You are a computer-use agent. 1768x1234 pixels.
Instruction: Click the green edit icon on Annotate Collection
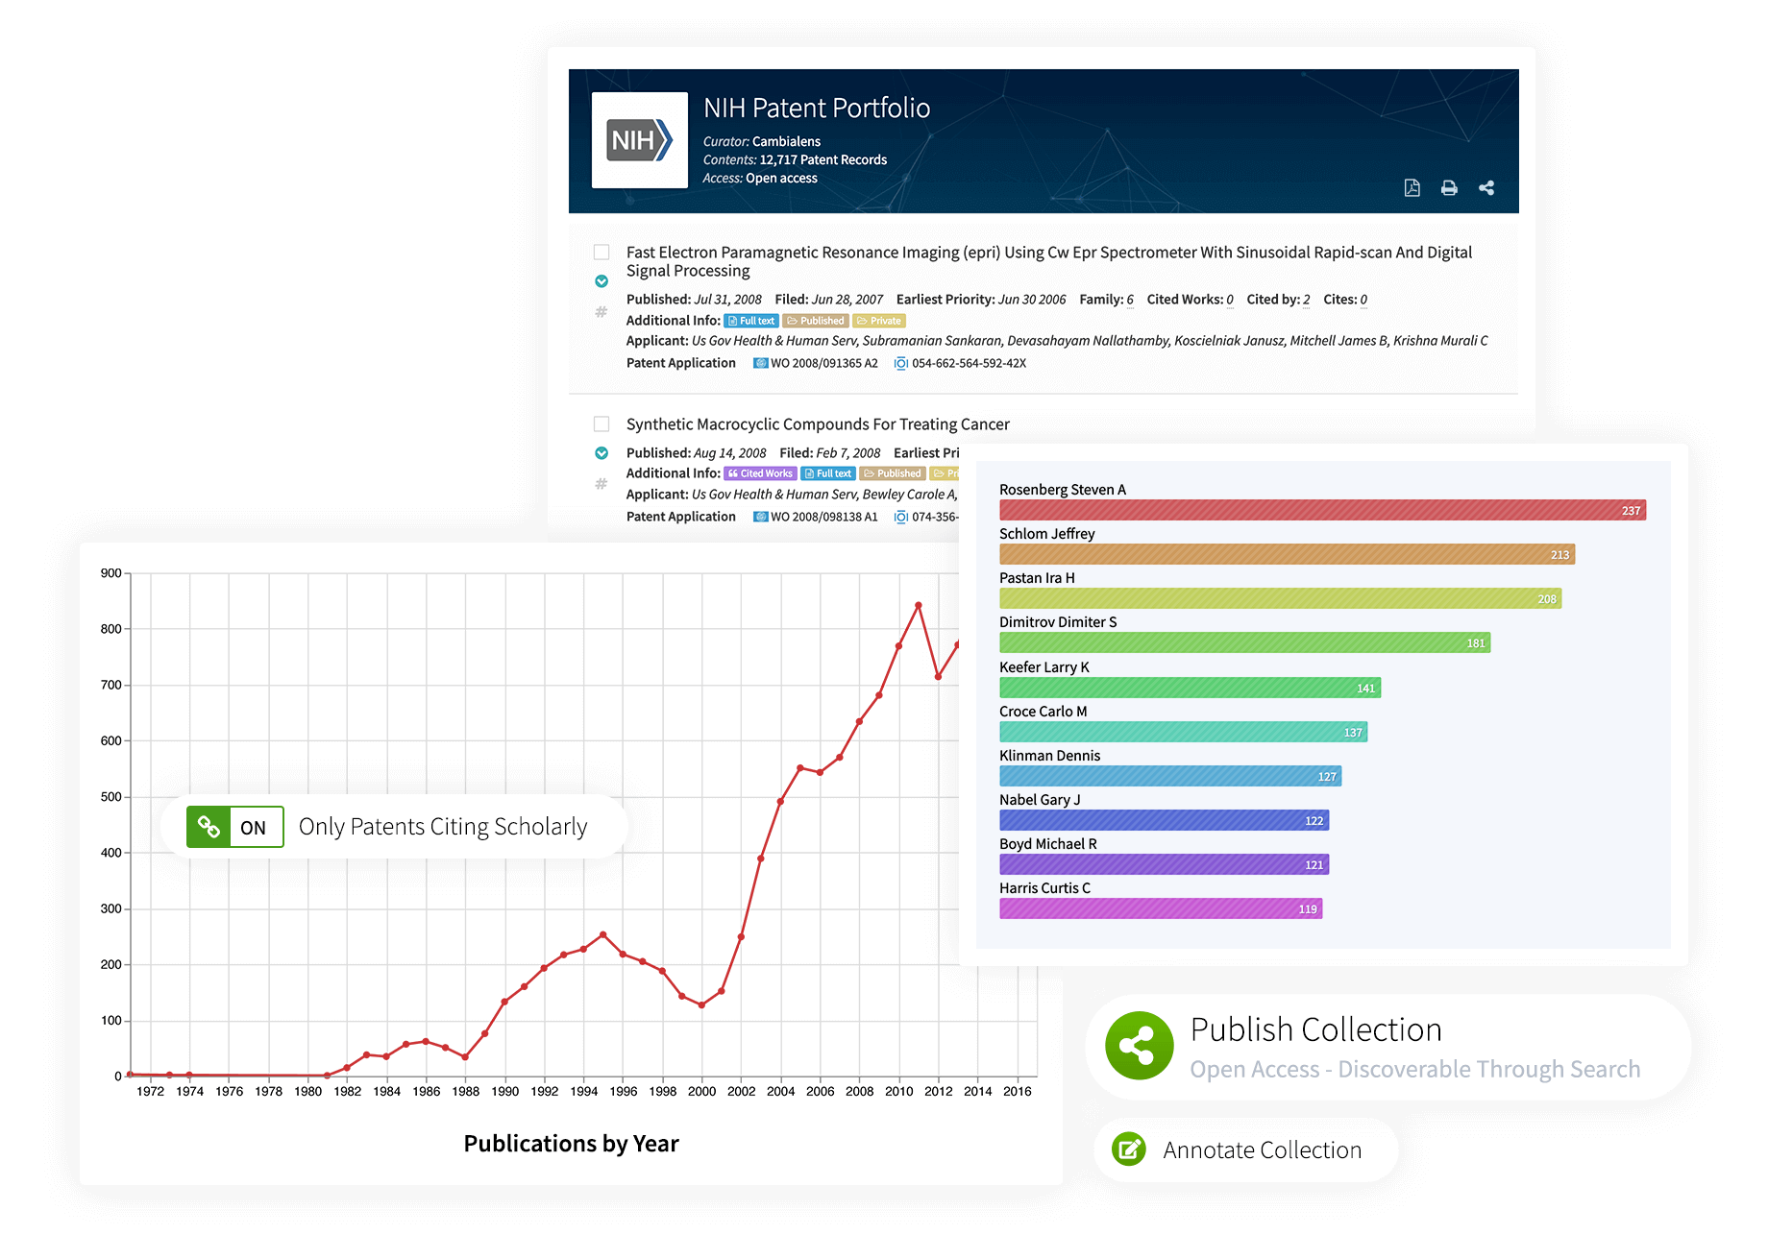[1128, 1149]
